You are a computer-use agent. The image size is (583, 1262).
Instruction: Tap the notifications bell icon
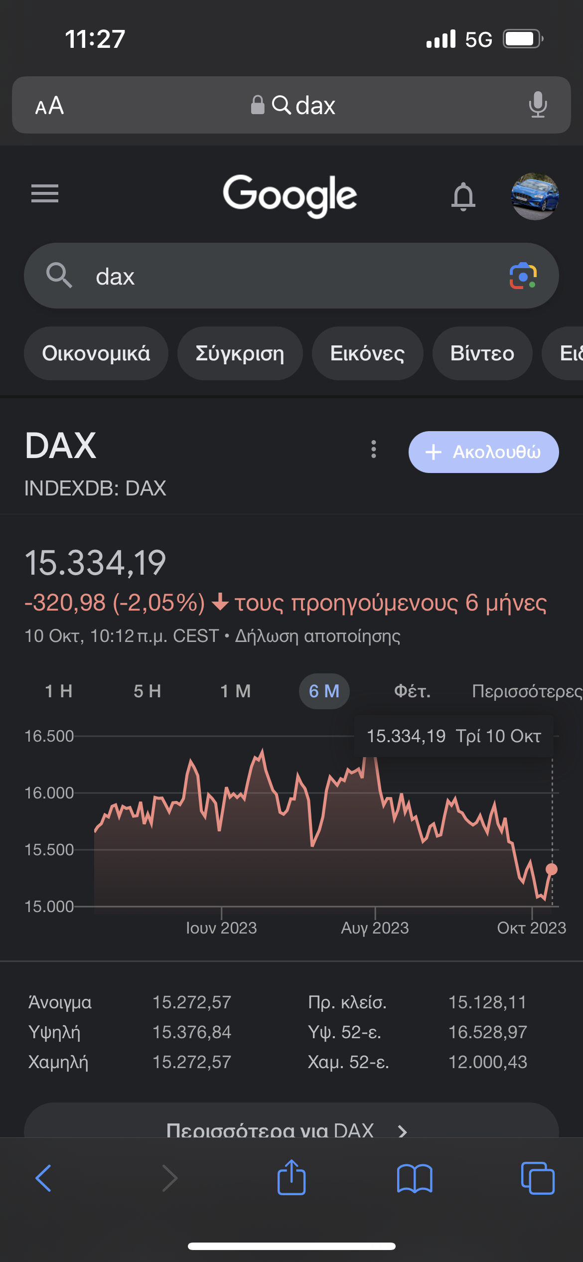[x=463, y=196]
